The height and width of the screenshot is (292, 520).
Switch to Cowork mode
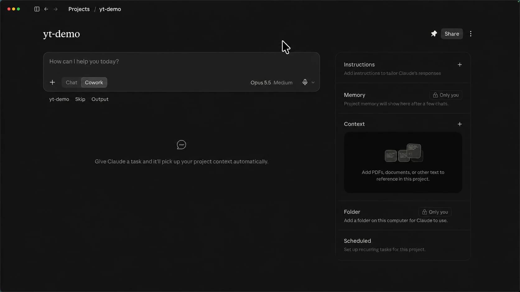click(x=94, y=82)
